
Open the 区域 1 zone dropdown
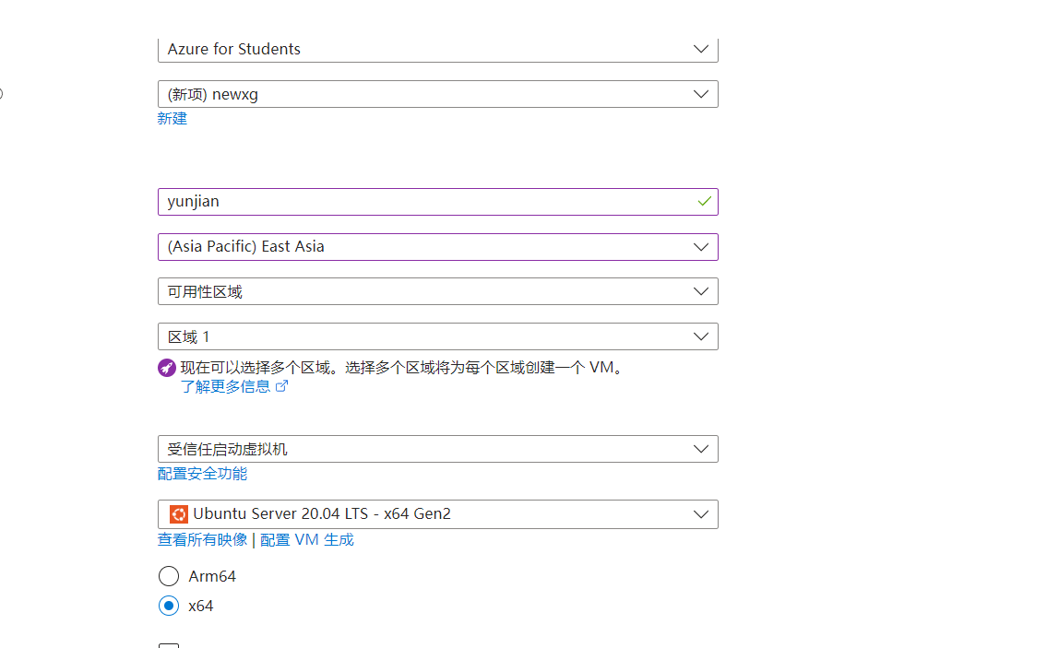(437, 336)
